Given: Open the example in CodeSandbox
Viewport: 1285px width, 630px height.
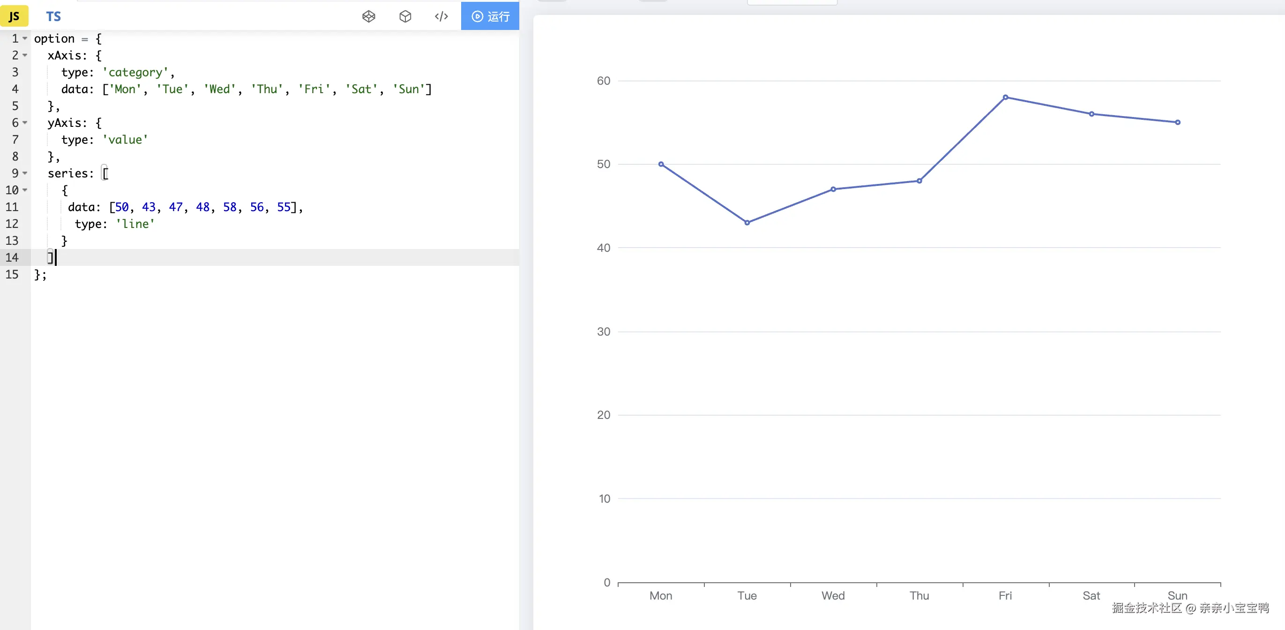Looking at the screenshot, I should click(x=405, y=16).
